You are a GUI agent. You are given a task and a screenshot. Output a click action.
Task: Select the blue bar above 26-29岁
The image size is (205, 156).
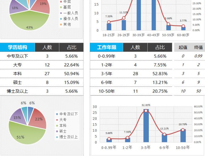tap(124, 25)
